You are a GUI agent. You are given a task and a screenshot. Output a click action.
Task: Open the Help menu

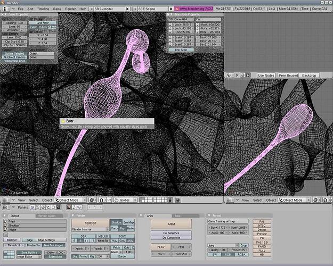tap(83, 9)
